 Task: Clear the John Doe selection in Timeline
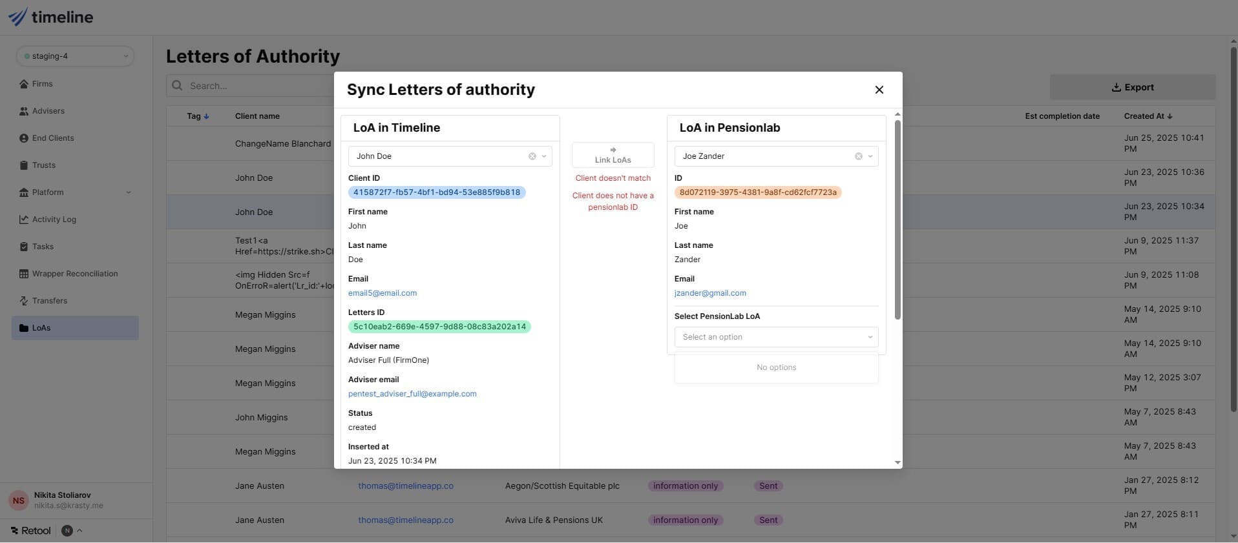532,156
